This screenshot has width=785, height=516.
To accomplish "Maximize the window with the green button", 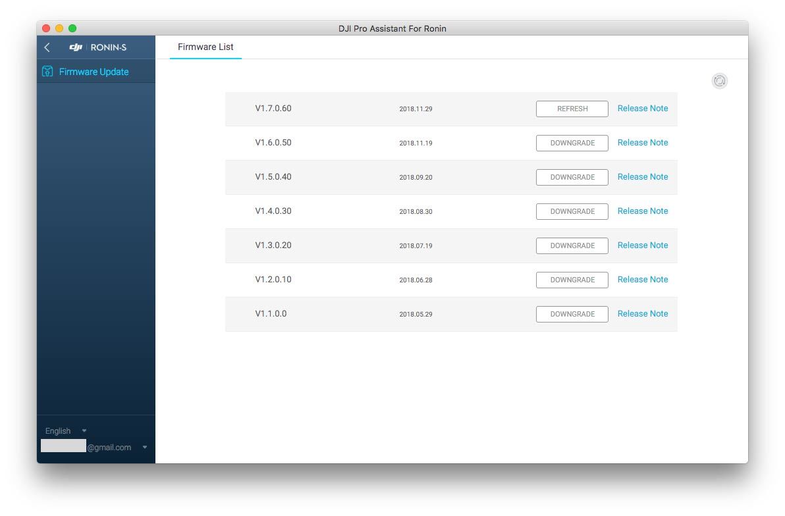I will [72, 28].
